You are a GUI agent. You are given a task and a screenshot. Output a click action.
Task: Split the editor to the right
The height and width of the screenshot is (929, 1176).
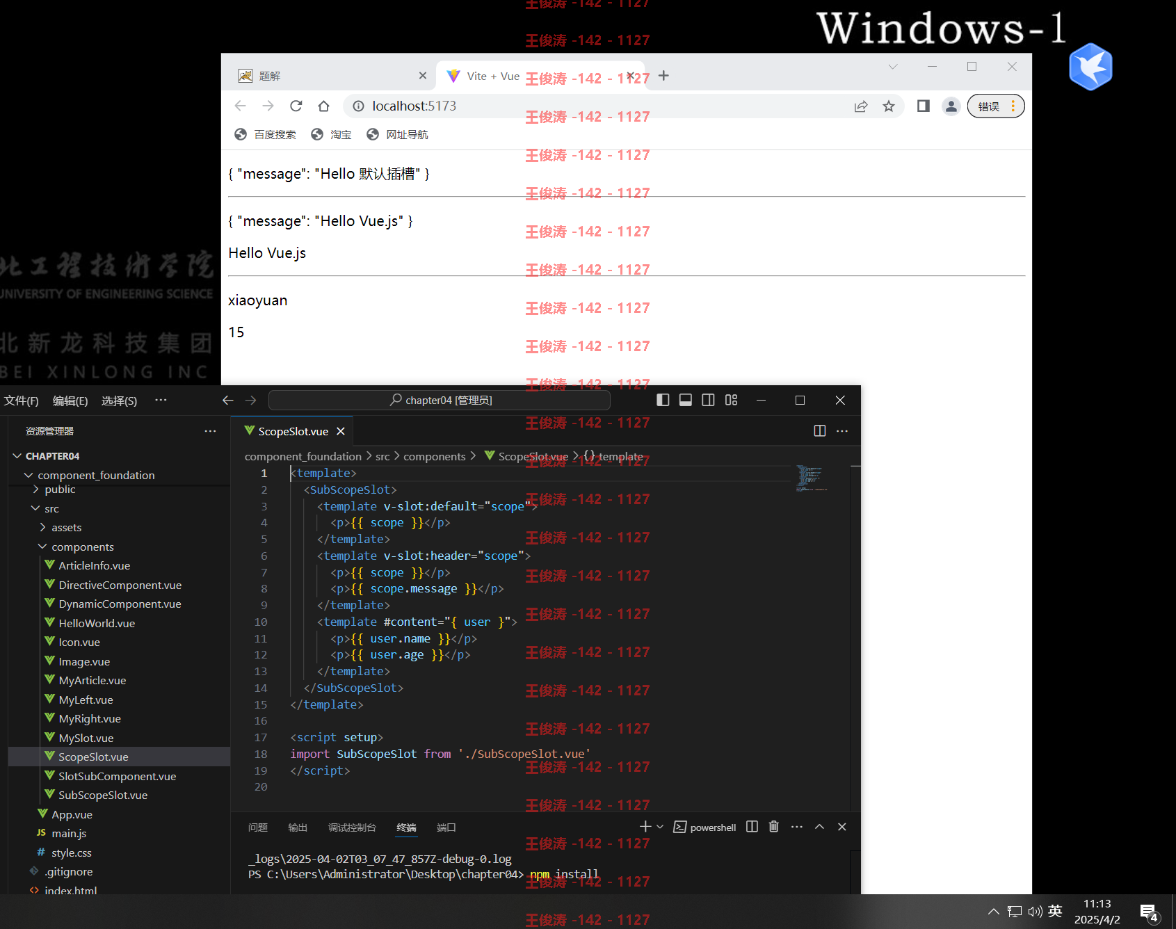pos(820,431)
